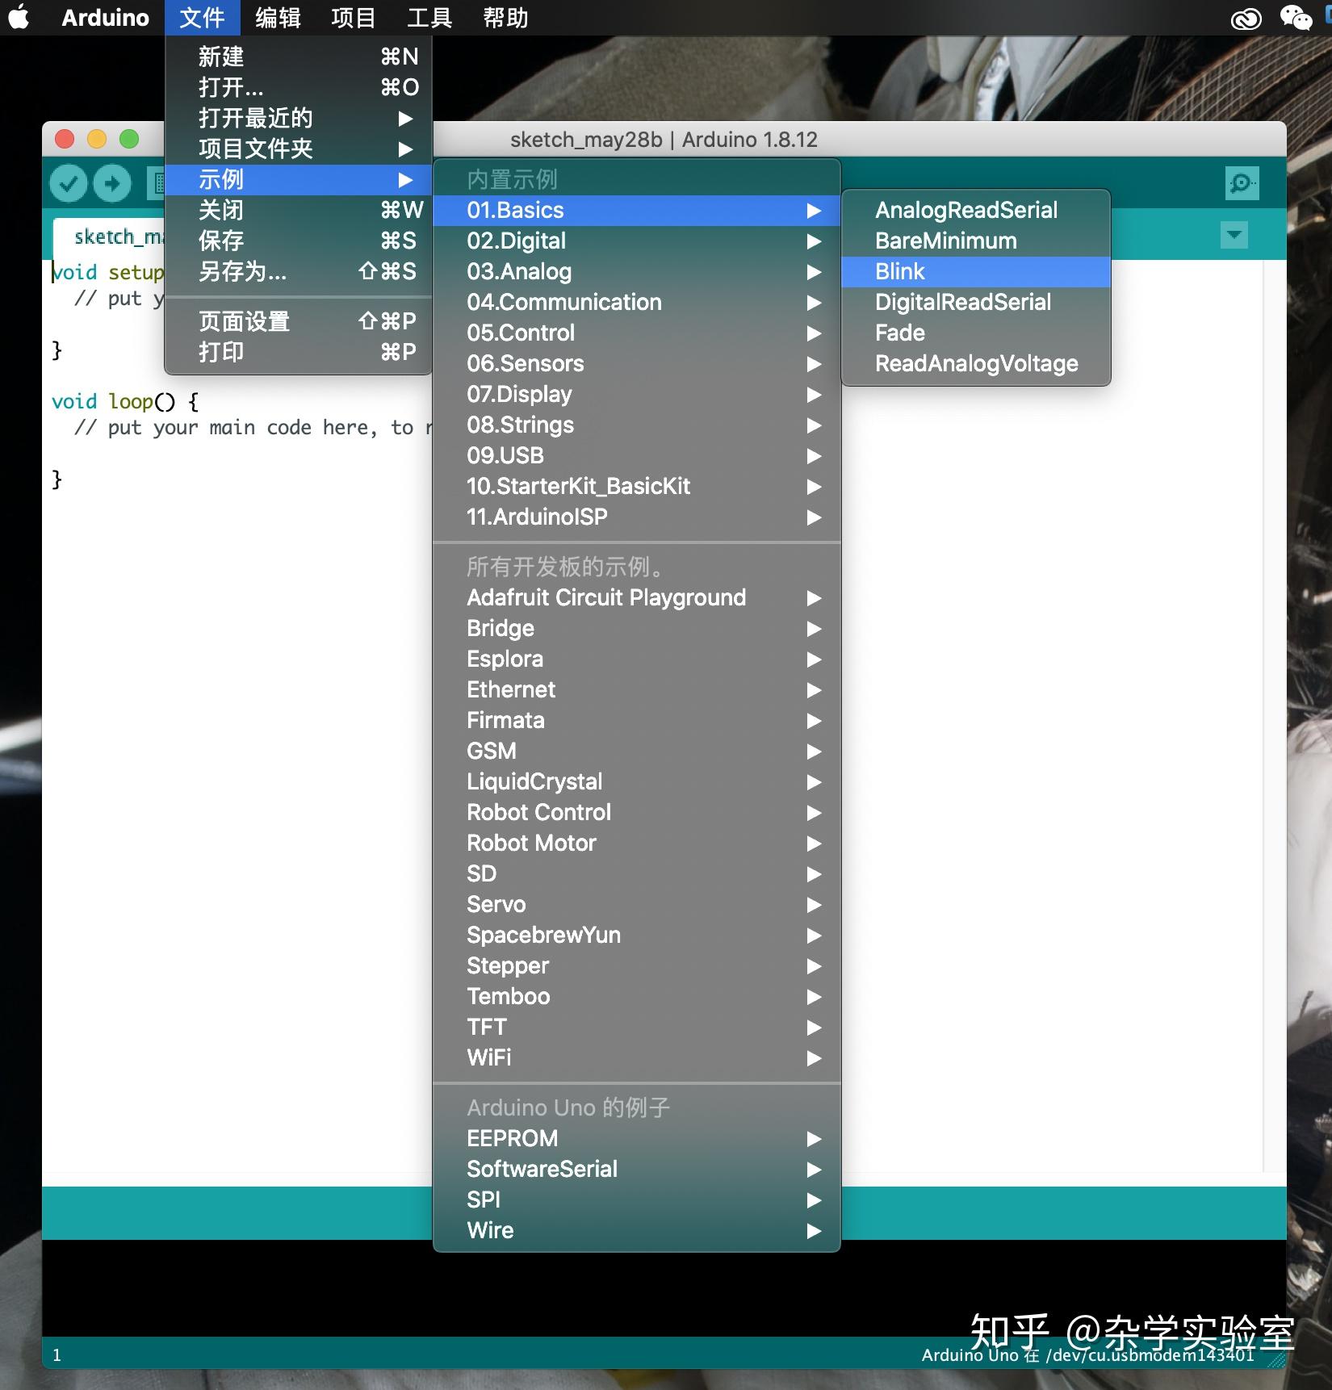Screen dimensions: 1332x1390
Task: Select the 示例 menu entry
Action: pyautogui.click(x=299, y=179)
